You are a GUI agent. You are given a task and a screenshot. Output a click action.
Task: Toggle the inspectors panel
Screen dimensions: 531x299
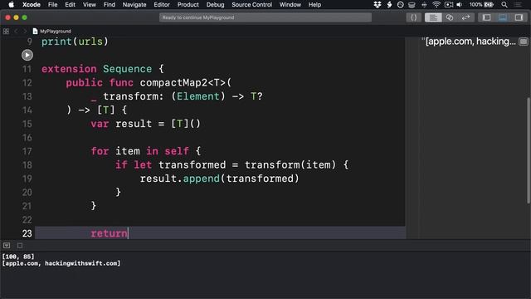pyautogui.click(x=519, y=17)
